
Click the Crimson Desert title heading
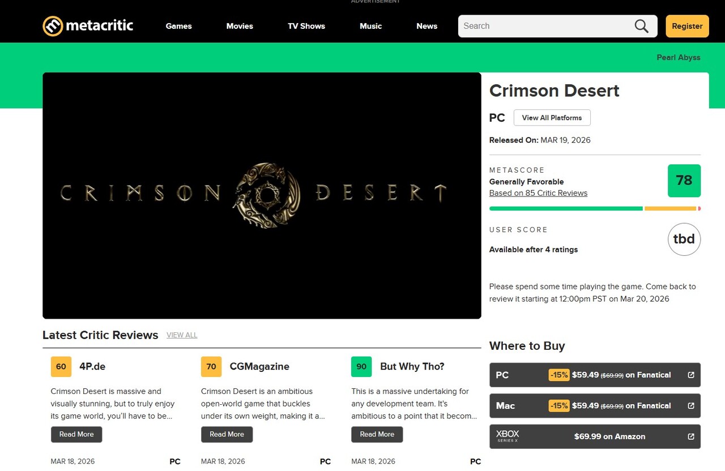coord(554,91)
